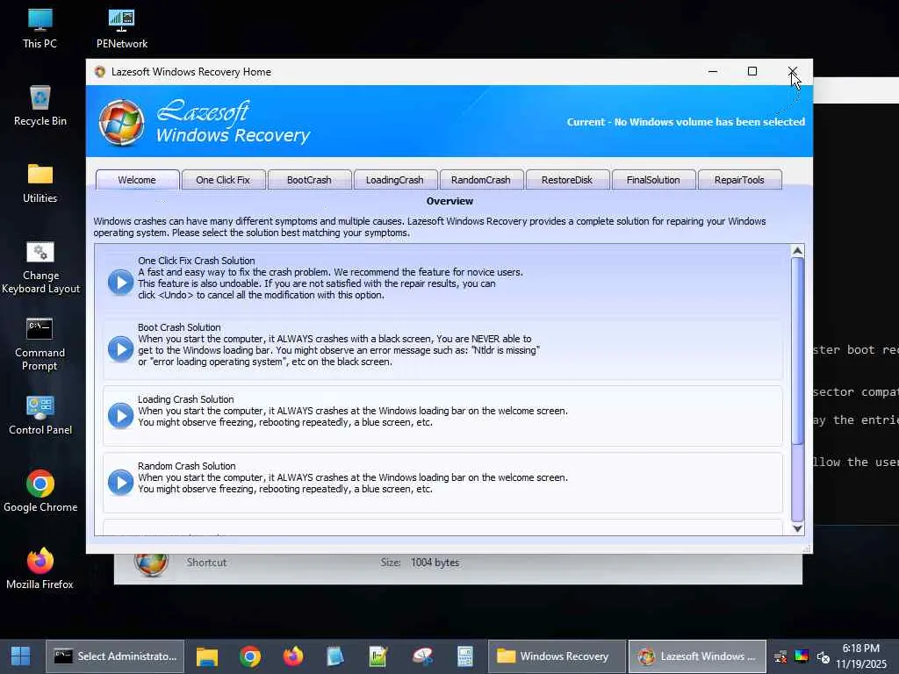
Task: Open Change Keyboard Layout desktop shortcut
Action: [x=40, y=267]
